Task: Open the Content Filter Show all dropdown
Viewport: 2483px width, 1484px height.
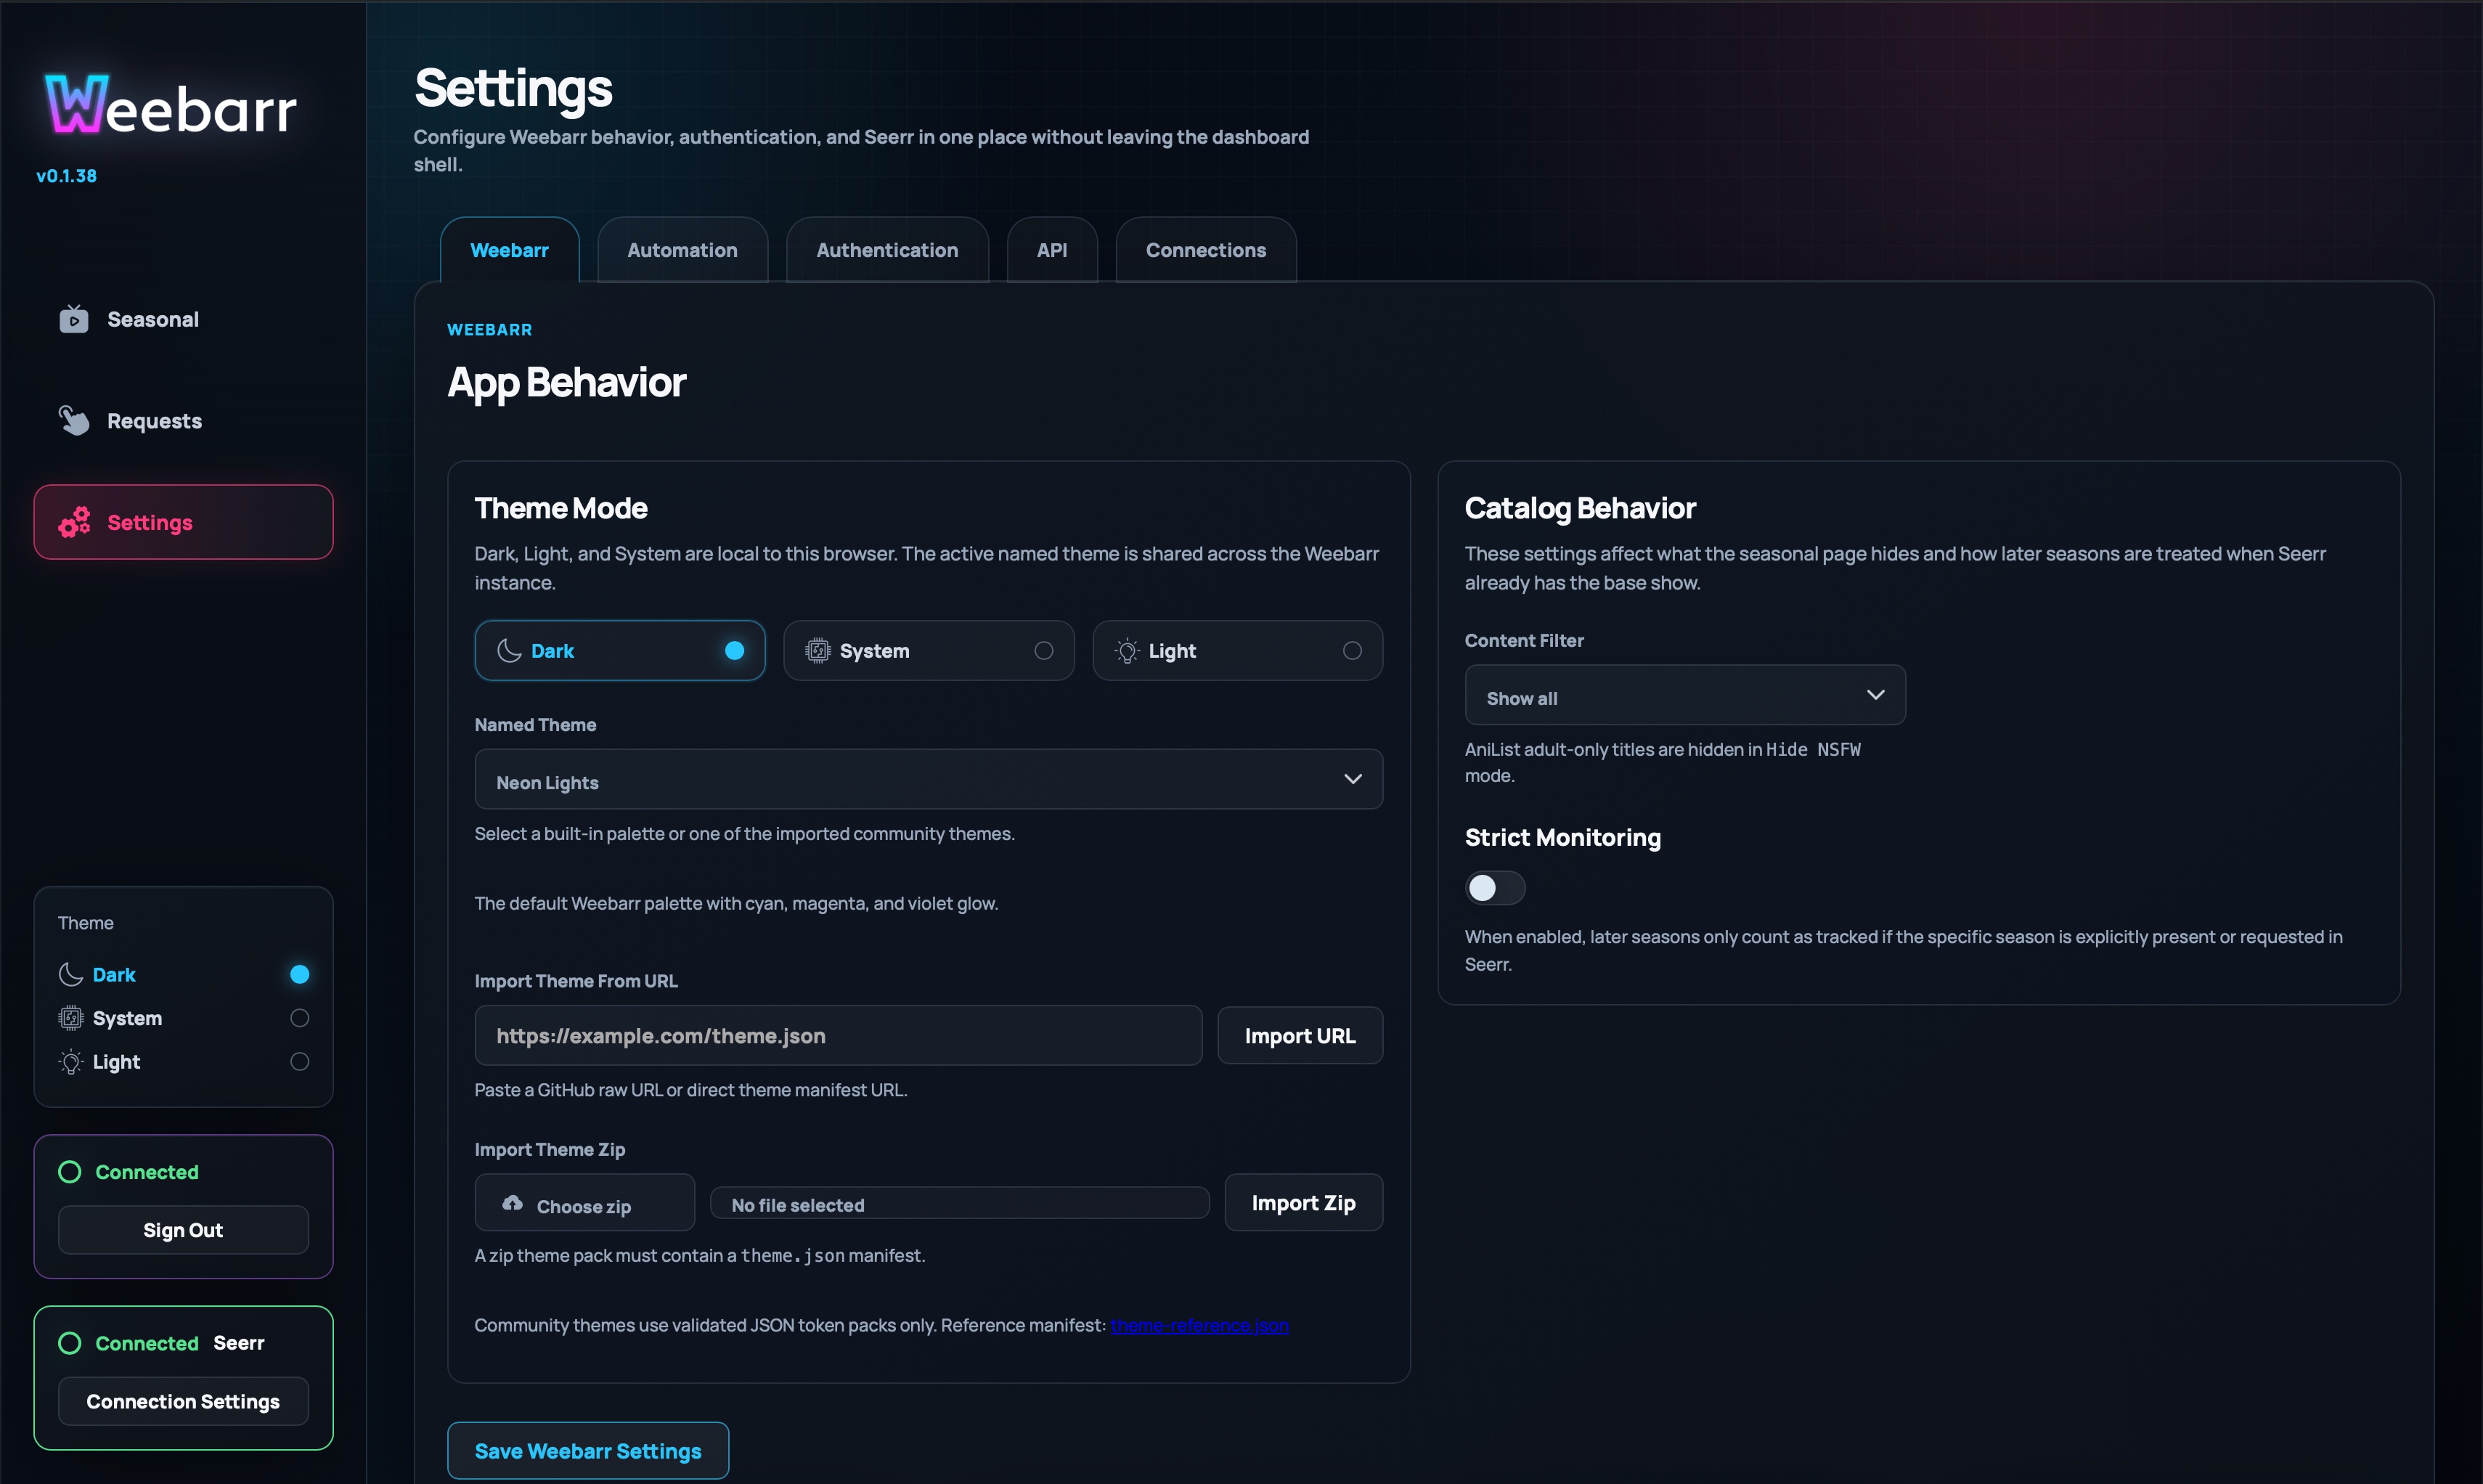Action: coord(1685,695)
